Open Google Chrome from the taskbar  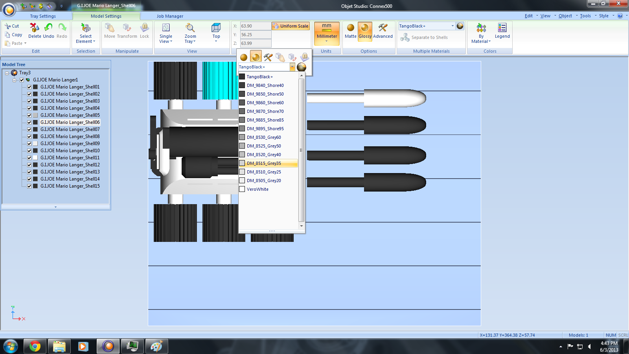[35, 347]
